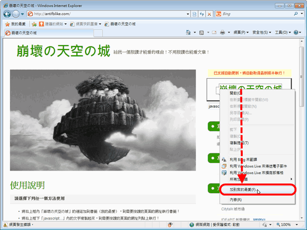This screenshot has width=307, height=230.
Task: Open 網頁快訊圖庫 web slice gallery
Action: point(86,24)
